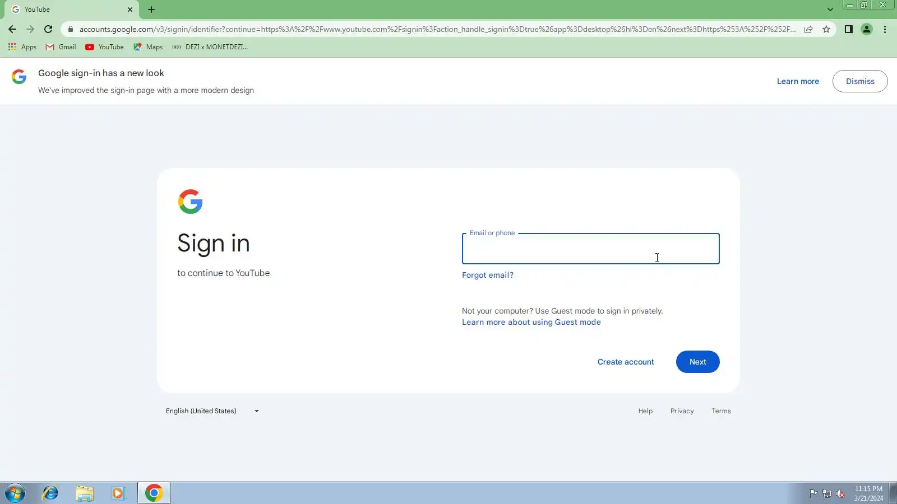Viewport: 897px width, 504px height.
Task: Open Chrome three-dot menu
Action: point(885,29)
